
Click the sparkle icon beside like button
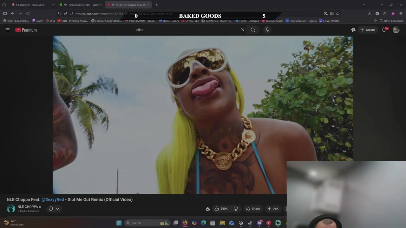click(x=208, y=209)
